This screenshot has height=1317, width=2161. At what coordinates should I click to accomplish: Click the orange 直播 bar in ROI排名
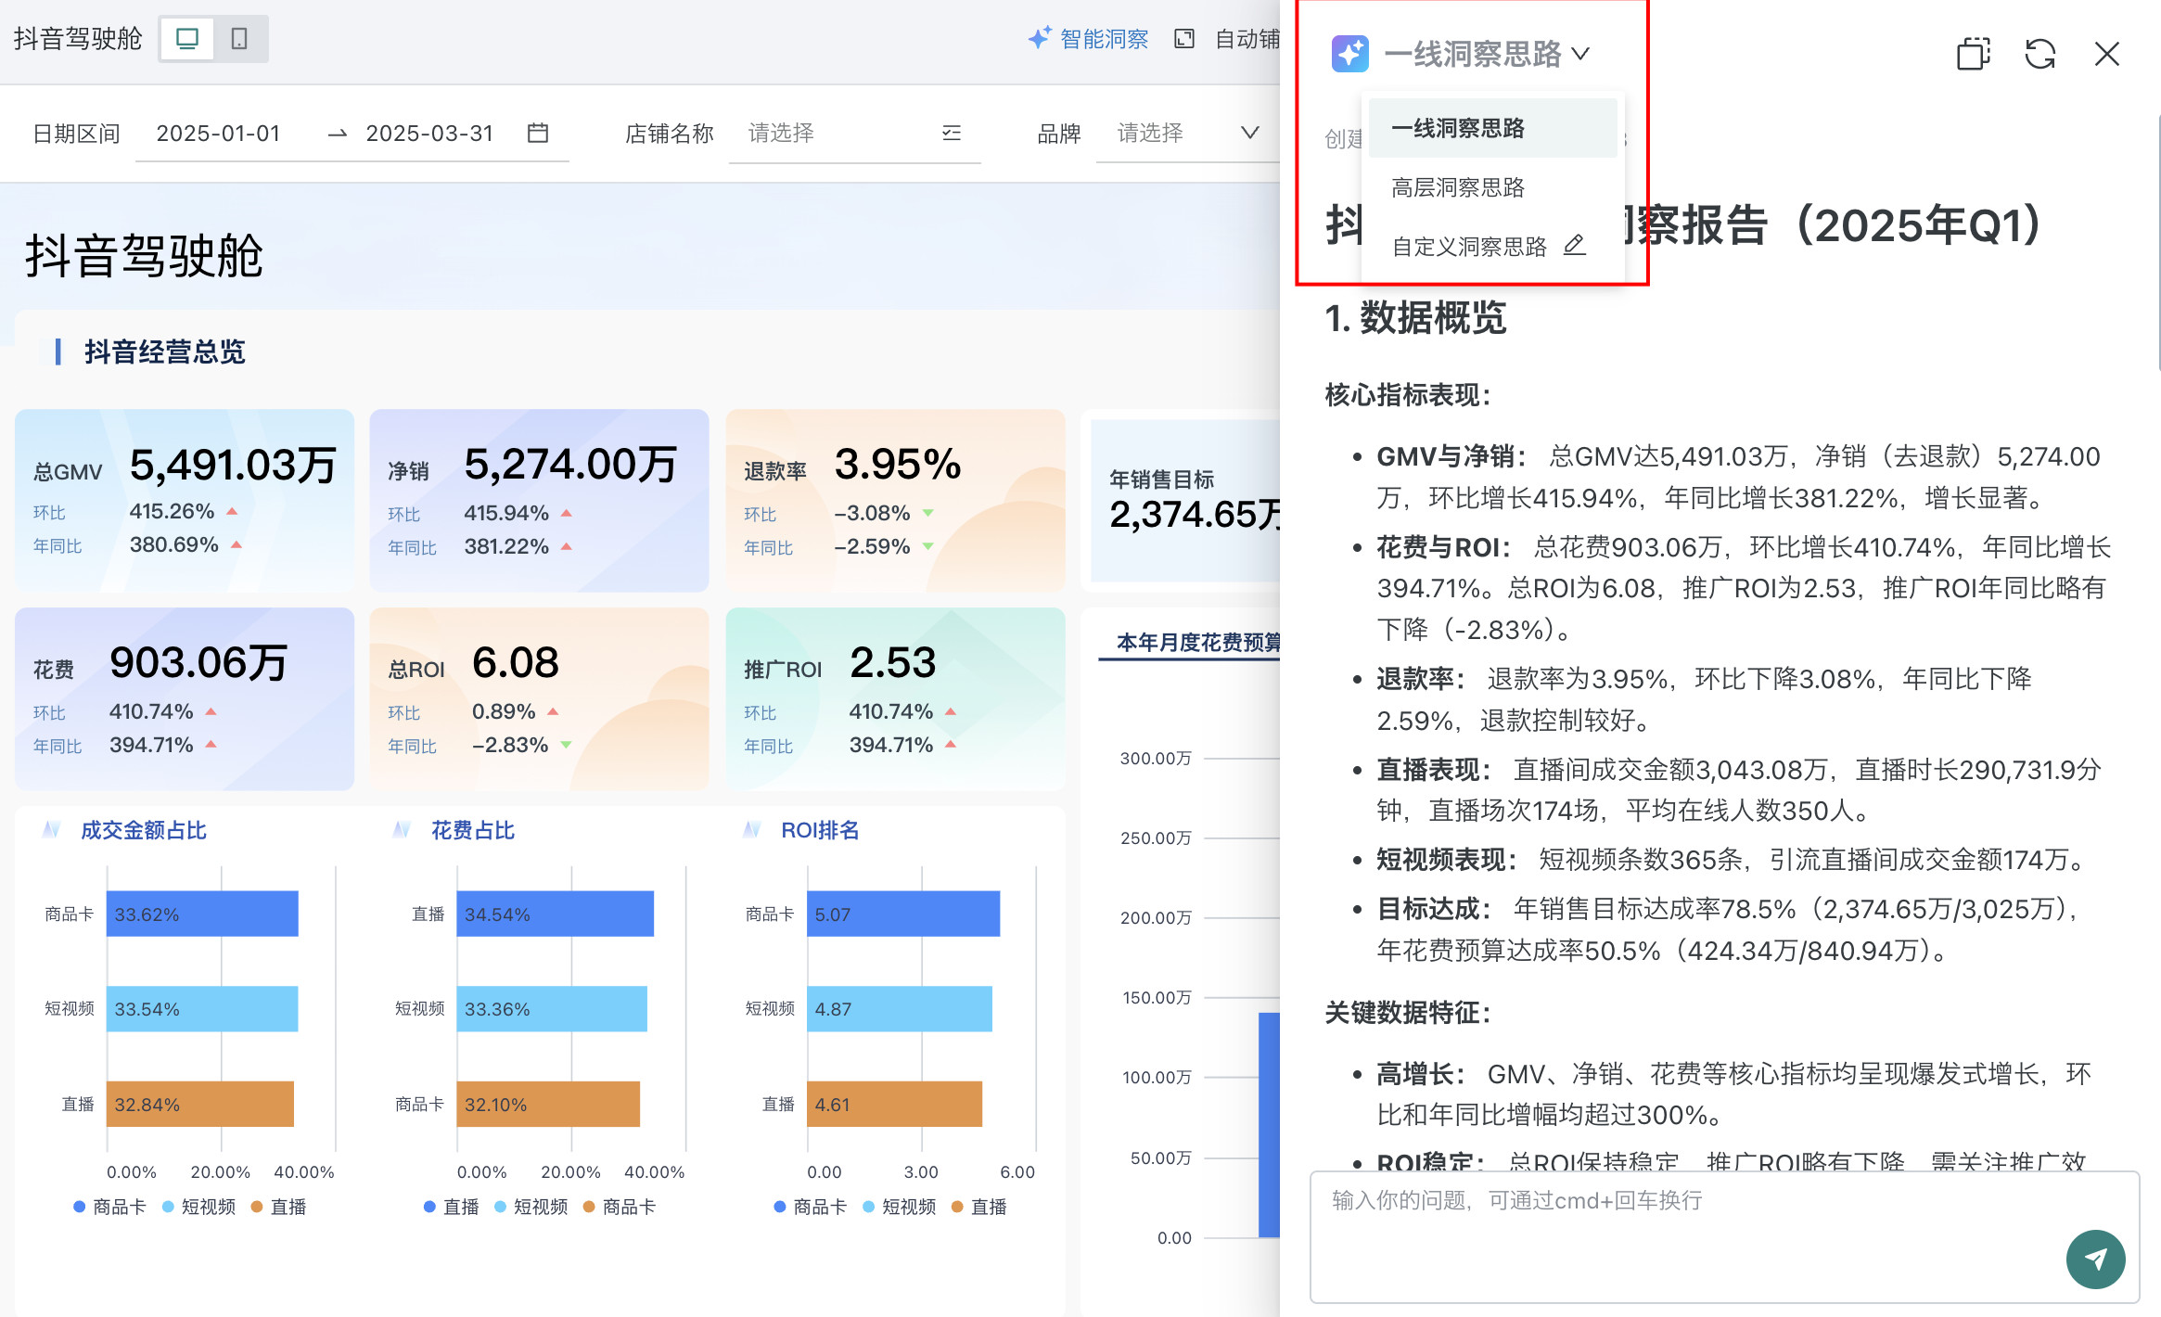click(893, 1104)
